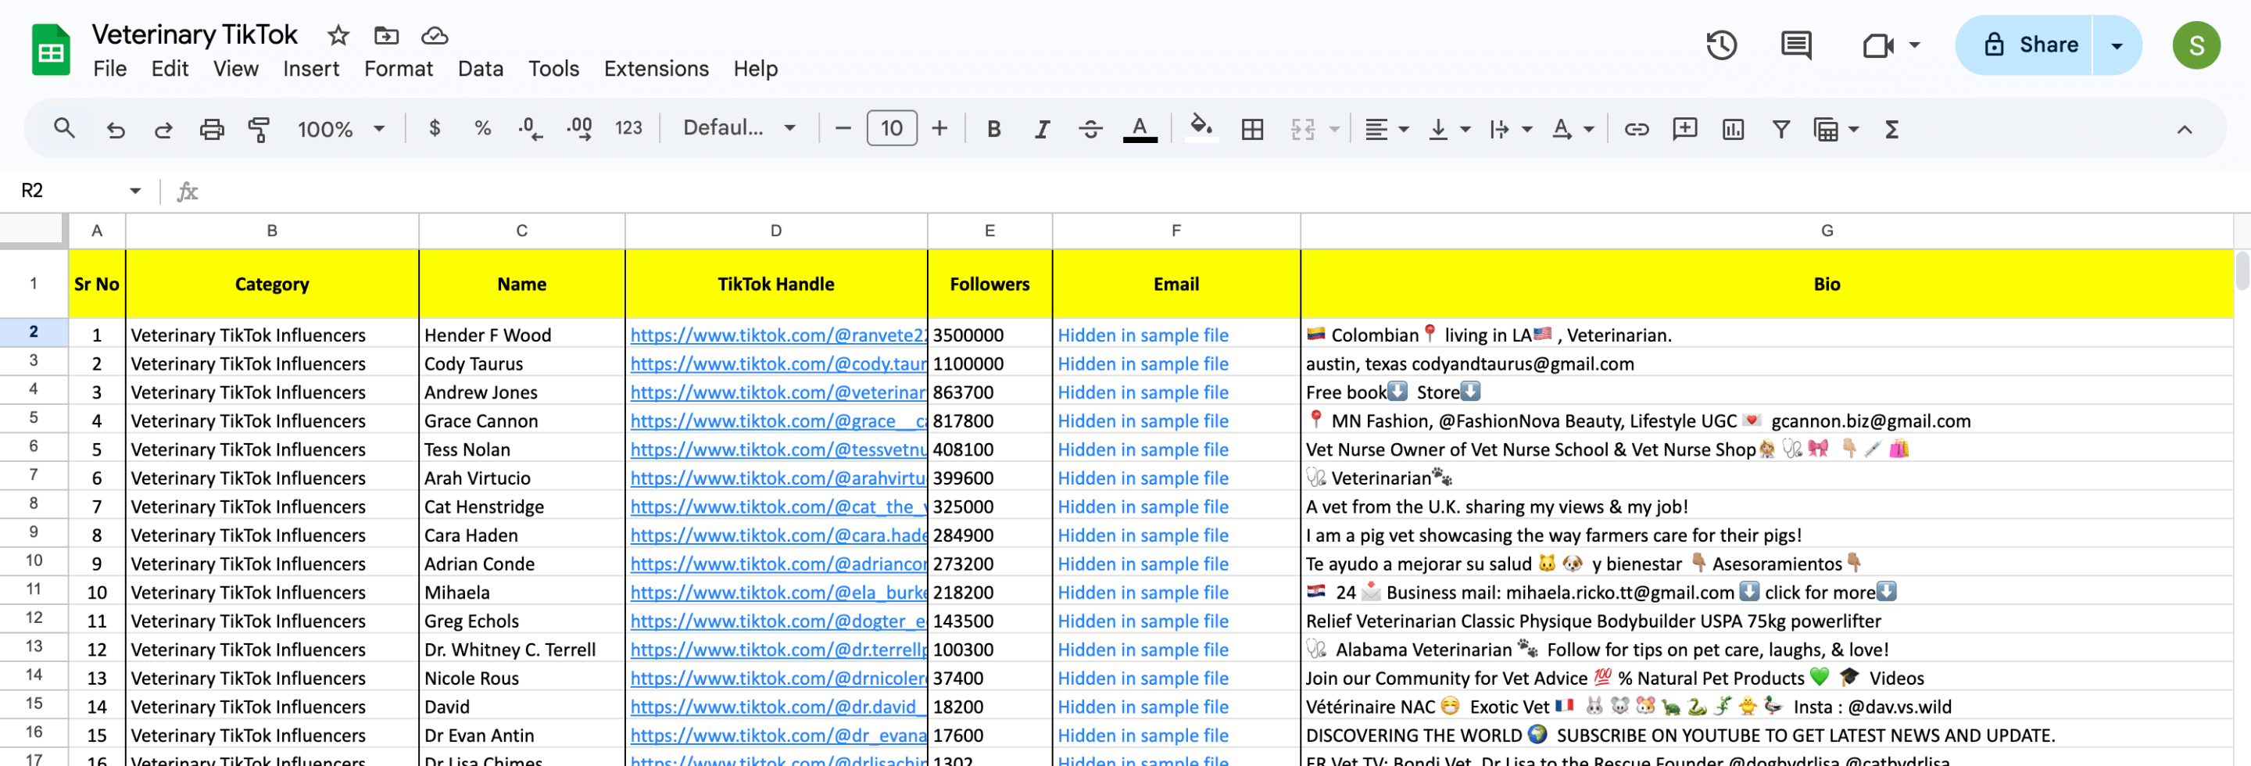The width and height of the screenshot is (2251, 766).
Task: Decrease font size minus button
Action: (843, 128)
